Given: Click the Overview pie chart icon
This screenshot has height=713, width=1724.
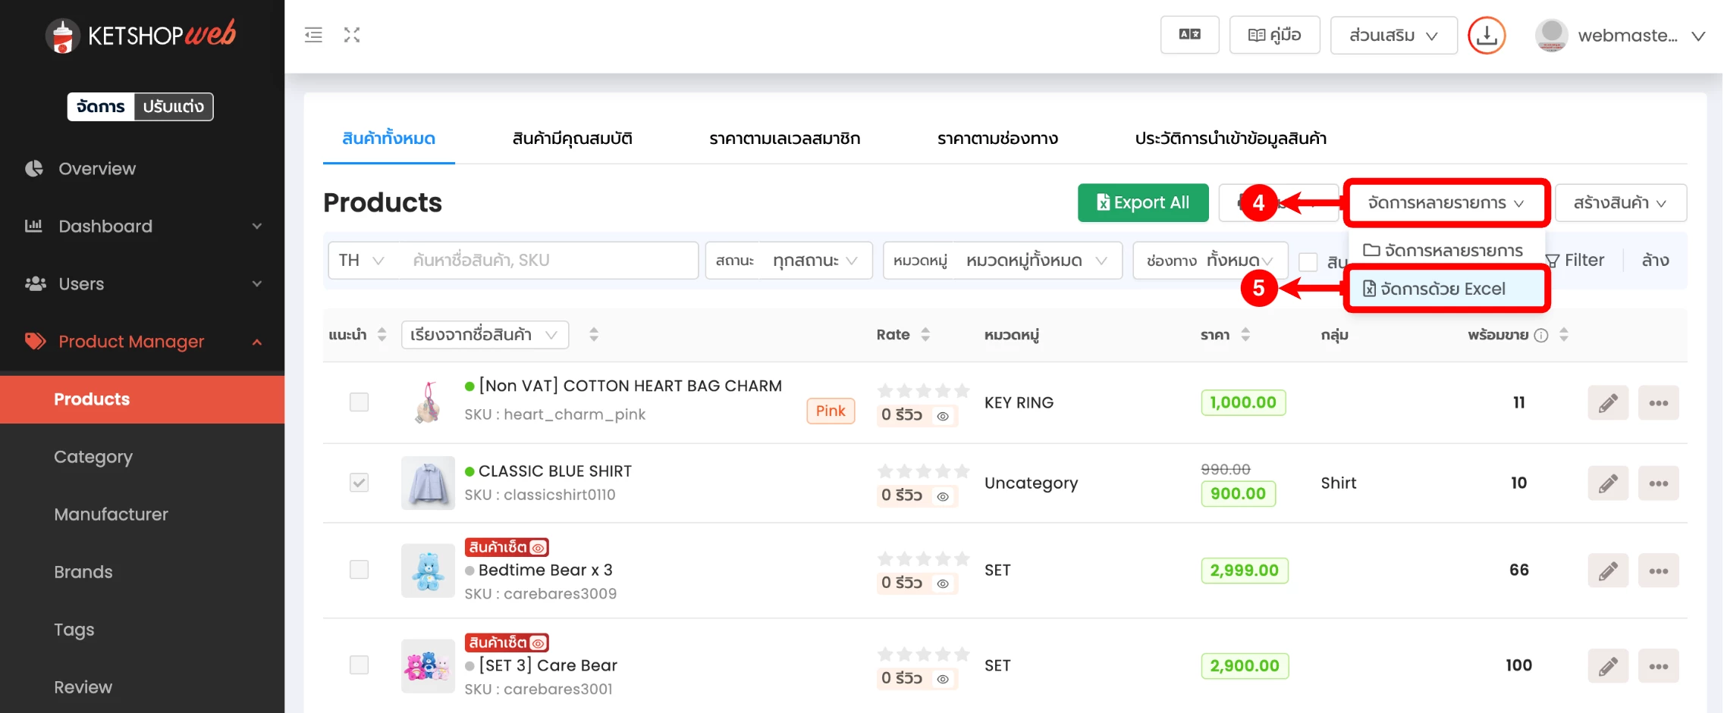Looking at the screenshot, I should pyautogui.click(x=34, y=168).
